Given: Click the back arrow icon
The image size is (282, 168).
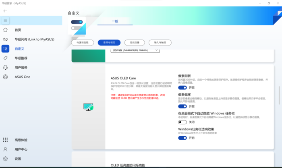Looking at the screenshot, I should 5,11.
